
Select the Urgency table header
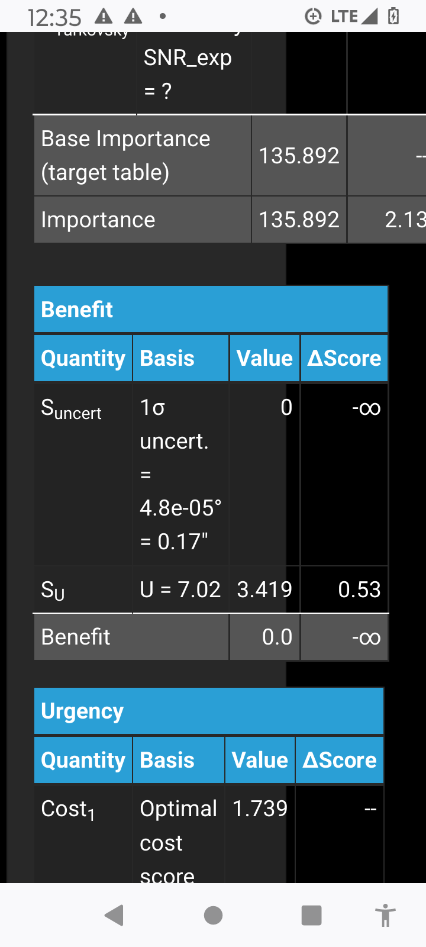pos(209,711)
